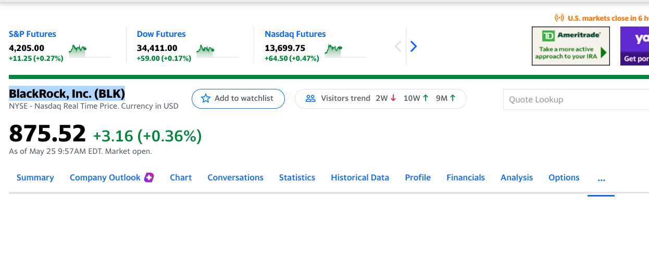Screen dimensions: 649x274
Task: Click the Dow Futures value 34,411.00
Action: (x=157, y=48)
